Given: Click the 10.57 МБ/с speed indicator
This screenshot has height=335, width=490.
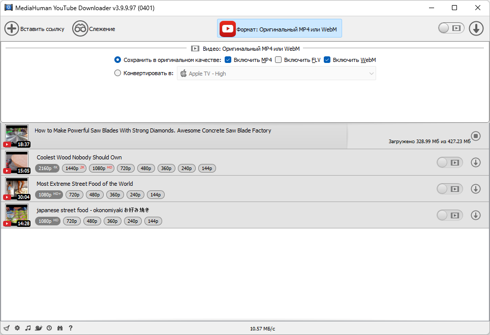Looking at the screenshot, I should 262,328.
